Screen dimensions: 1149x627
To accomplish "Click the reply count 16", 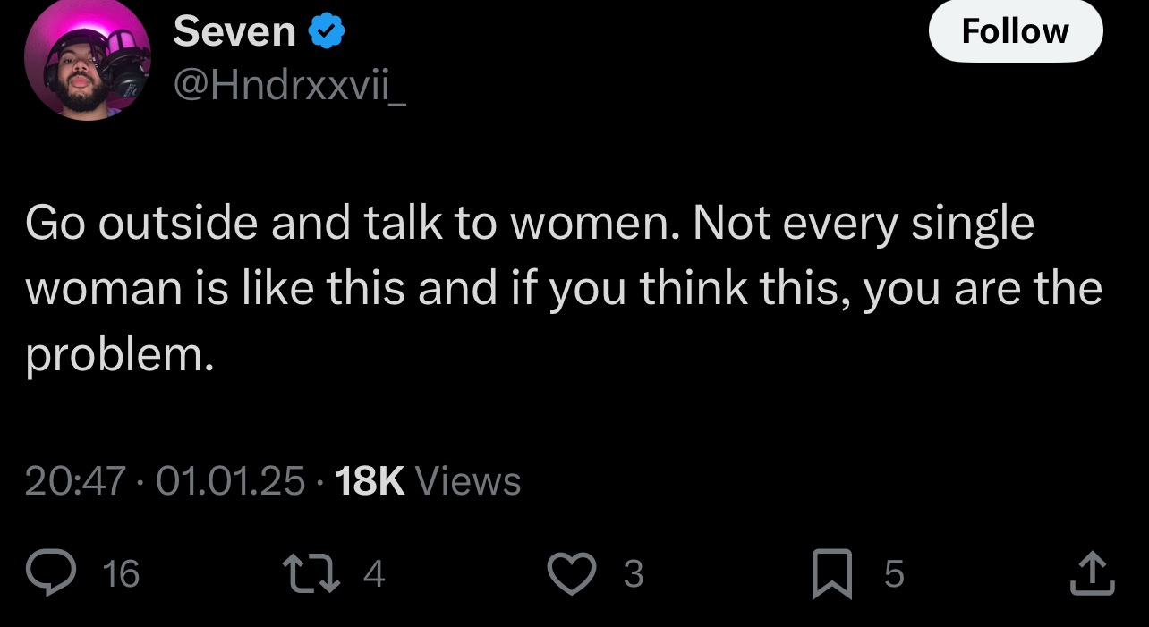I will (x=122, y=573).
